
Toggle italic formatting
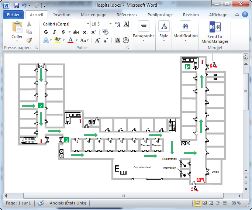[x=55, y=32]
